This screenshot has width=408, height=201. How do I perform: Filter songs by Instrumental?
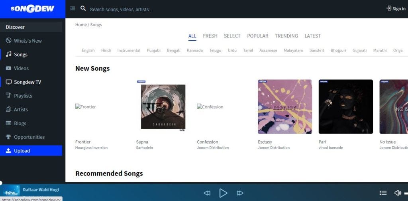[129, 50]
